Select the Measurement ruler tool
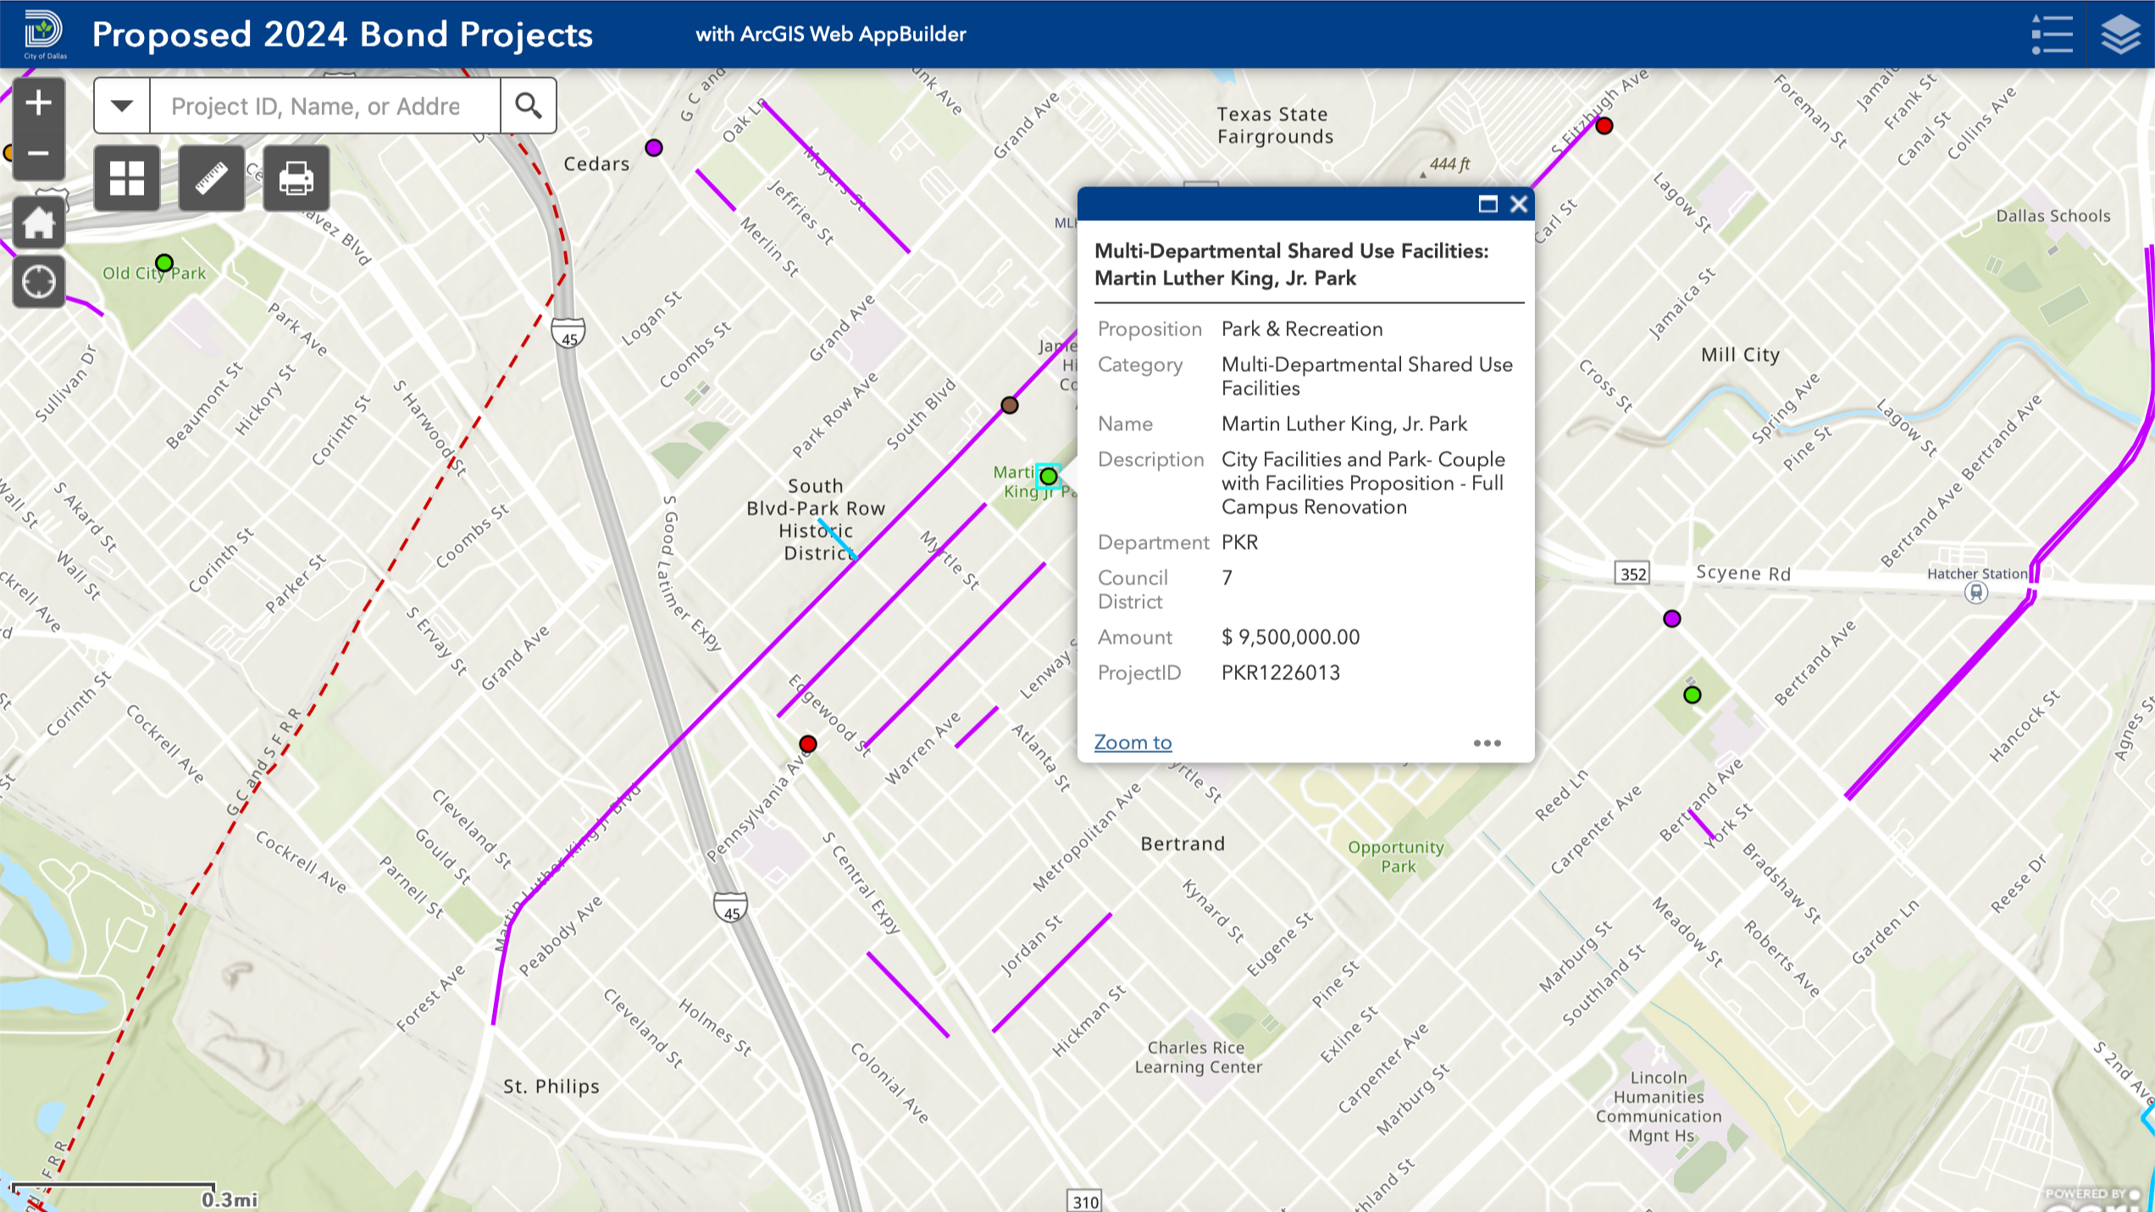The width and height of the screenshot is (2155, 1212). coord(212,178)
